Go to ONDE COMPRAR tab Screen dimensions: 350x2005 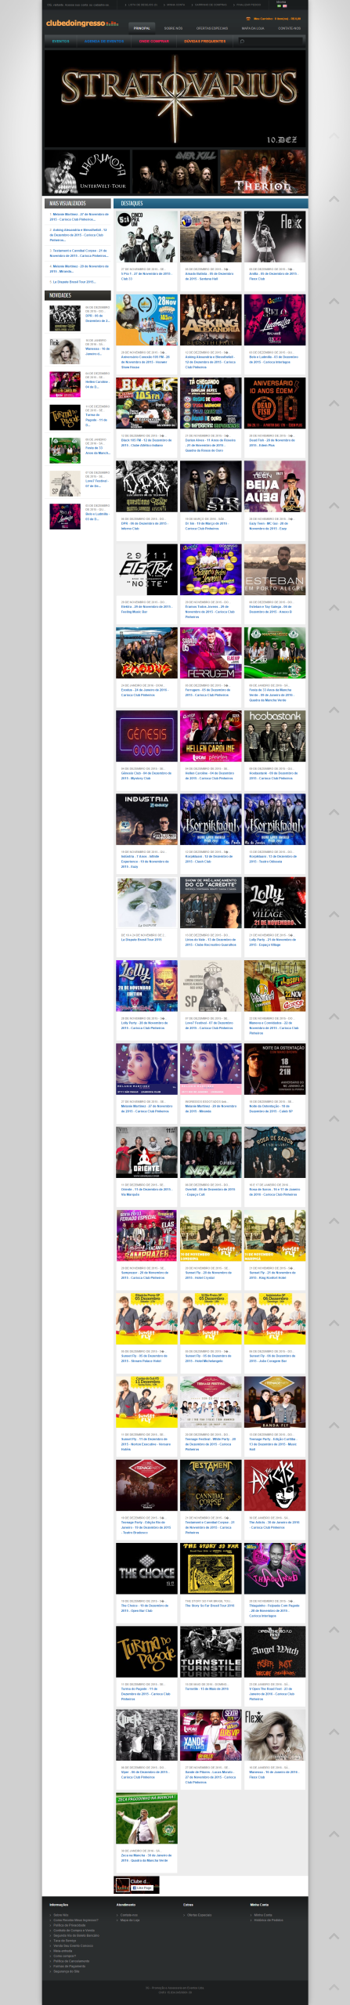(154, 41)
